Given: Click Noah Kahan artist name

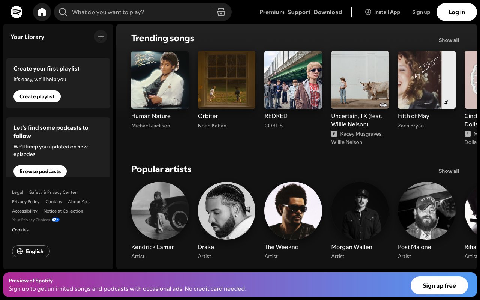Looking at the screenshot, I should coord(212,126).
